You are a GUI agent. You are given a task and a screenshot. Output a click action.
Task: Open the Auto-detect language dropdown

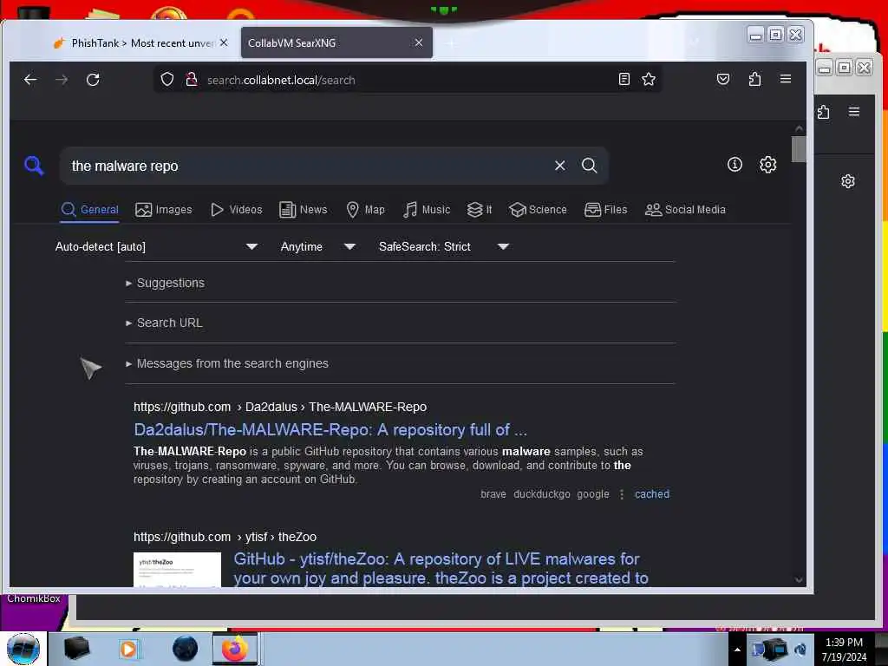pos(156,246)
